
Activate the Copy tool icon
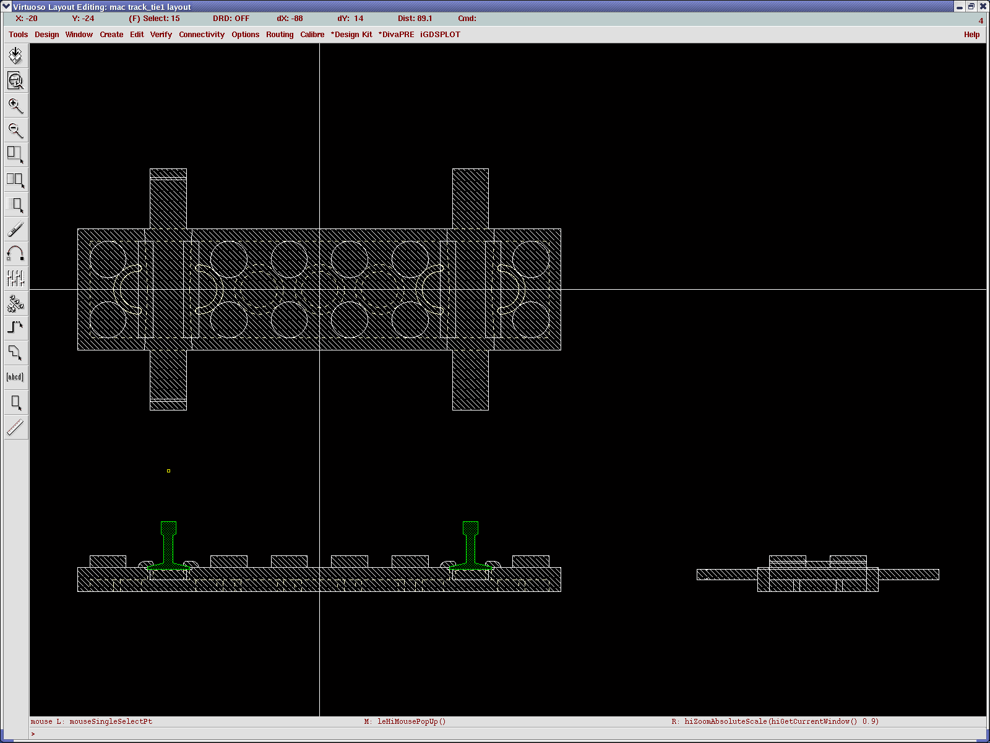(15, 180)
